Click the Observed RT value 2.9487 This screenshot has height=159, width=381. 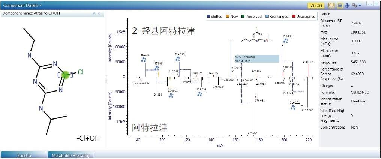coord(356,23)
